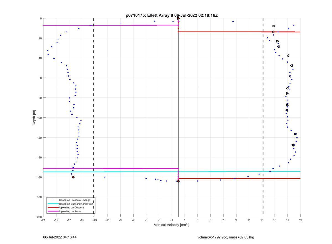Click depth tick label '200'
Screen dimensions: 332x244
(39, 217)
